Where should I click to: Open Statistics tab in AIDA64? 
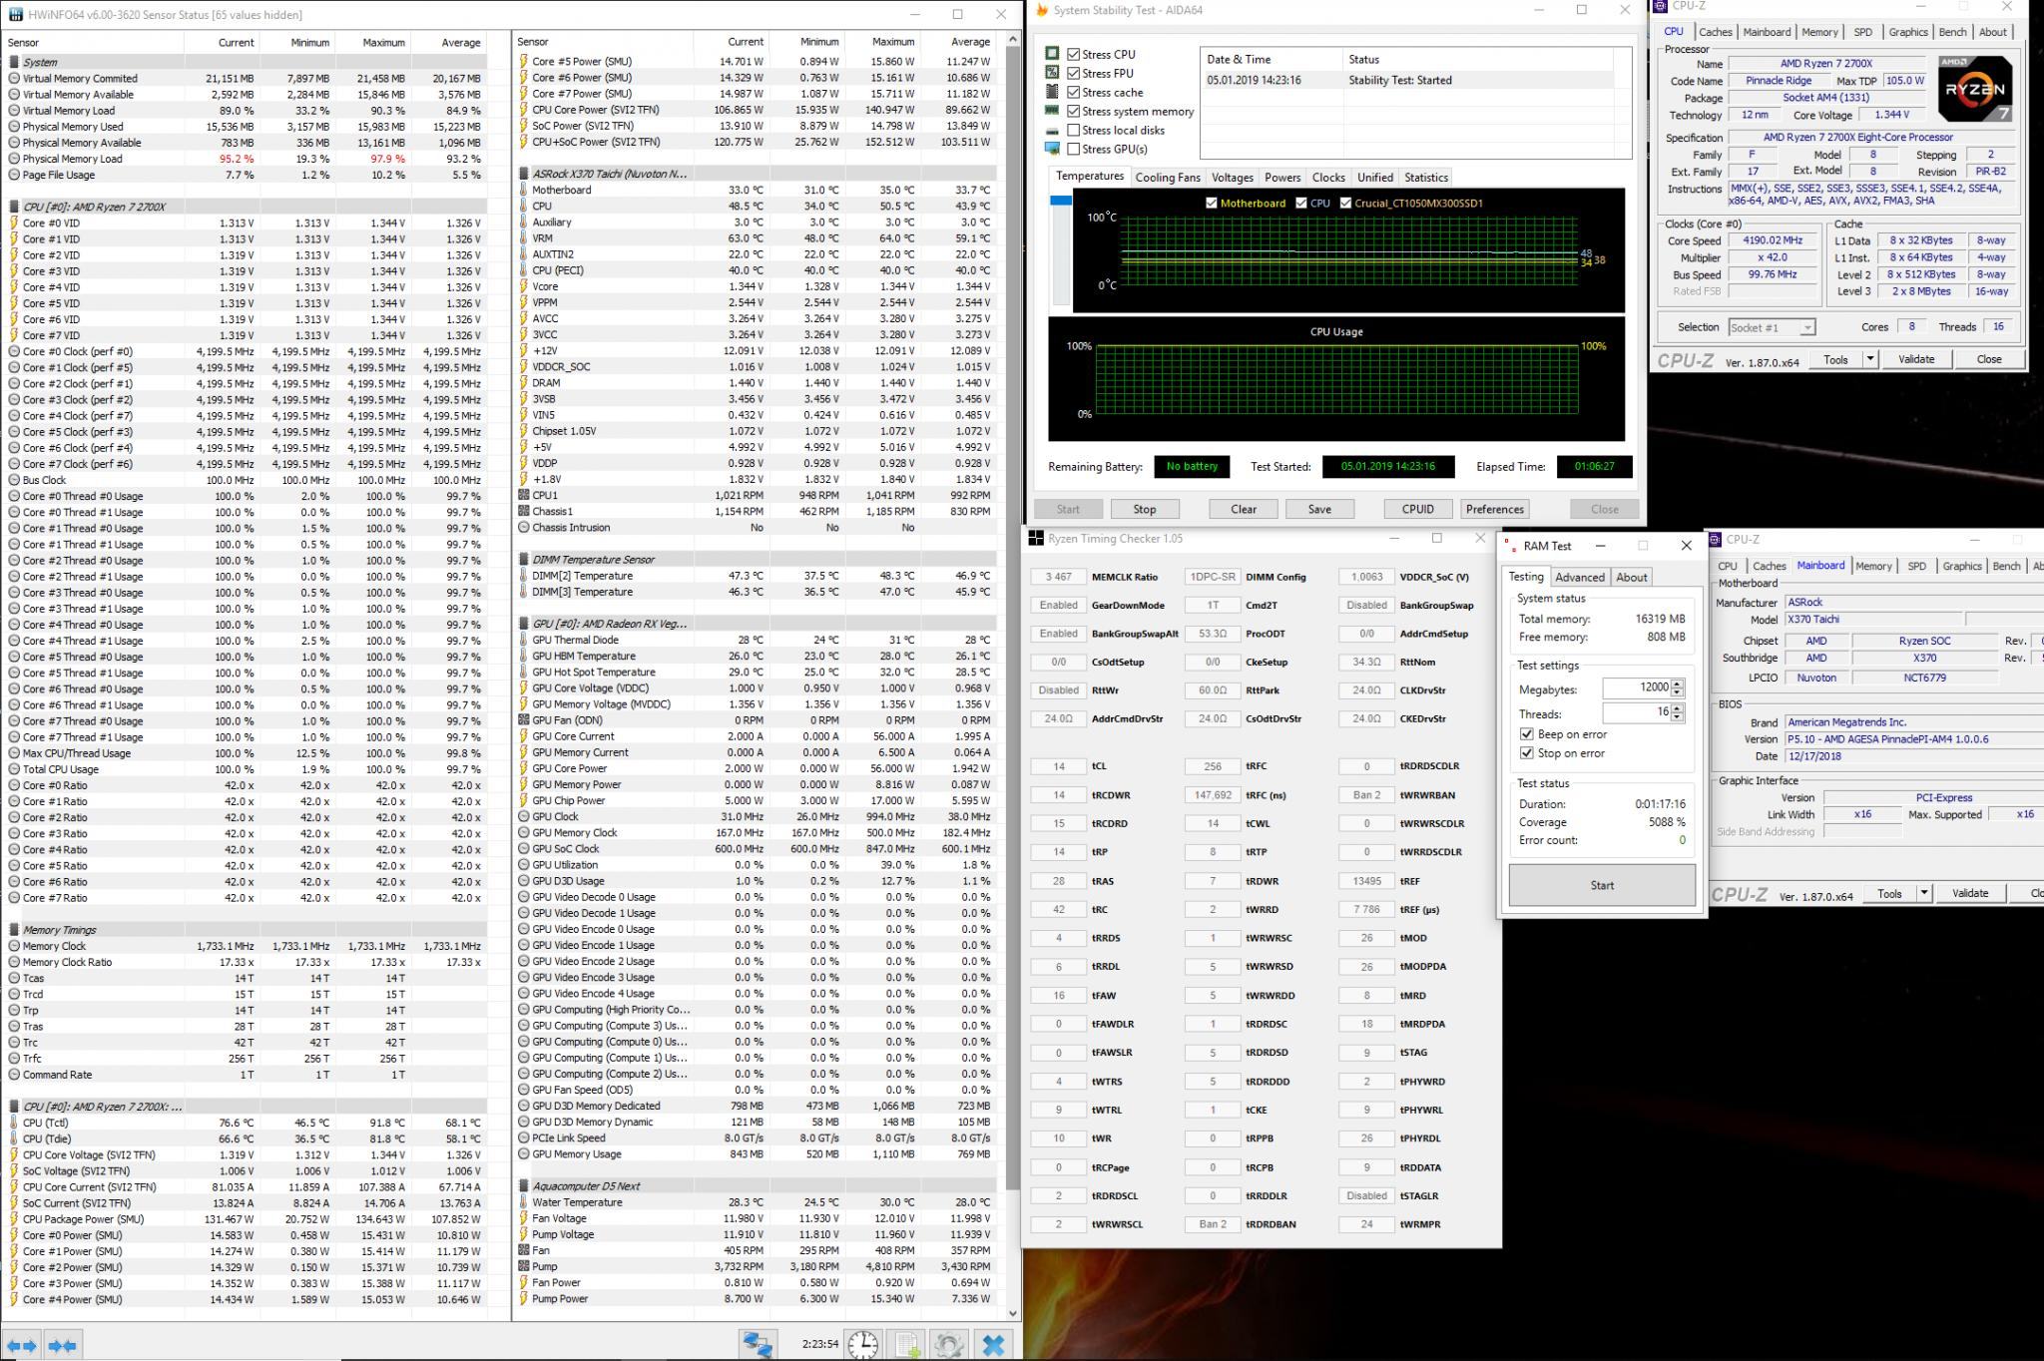coord(1425,178)
